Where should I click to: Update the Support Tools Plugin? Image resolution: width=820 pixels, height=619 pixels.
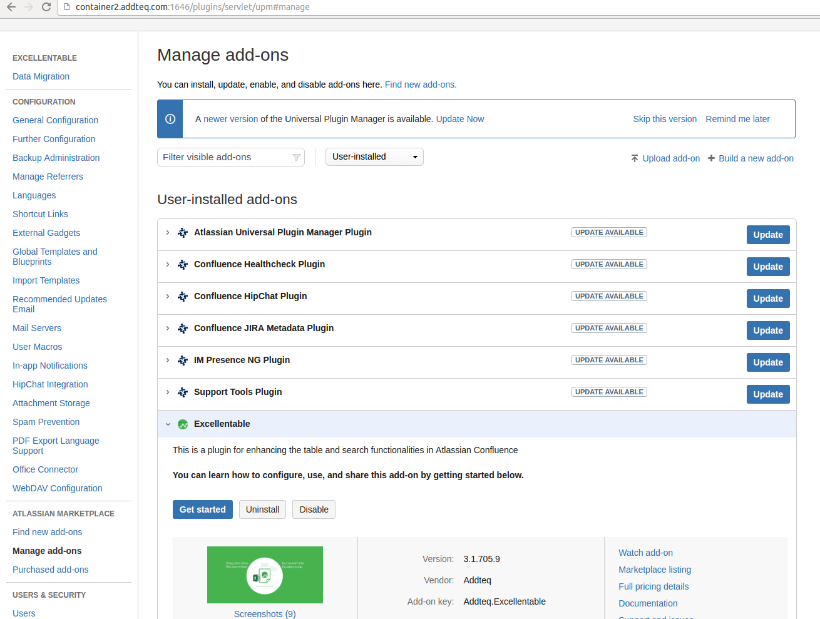tap(768, 394)
